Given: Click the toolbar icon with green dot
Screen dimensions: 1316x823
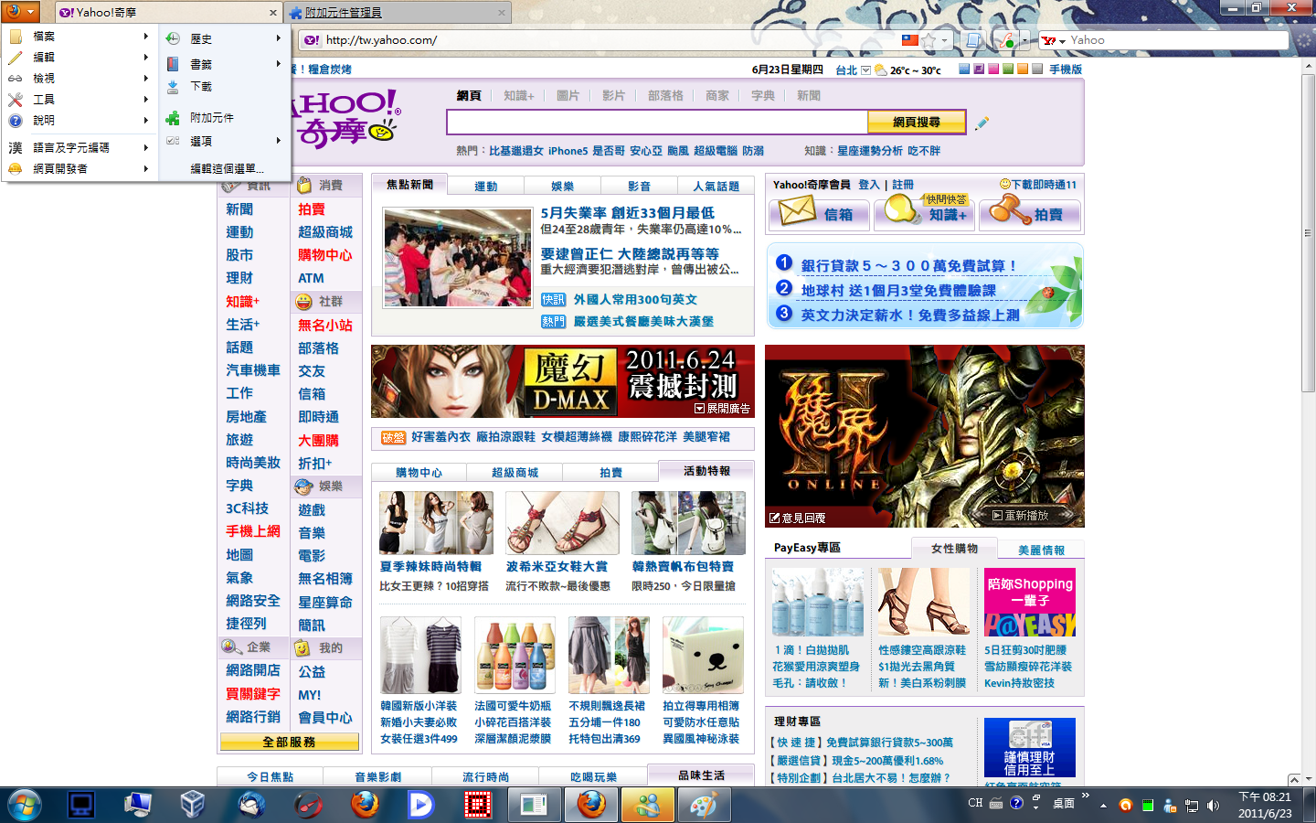Looking at the screenshot, I should pos(1006,40).
